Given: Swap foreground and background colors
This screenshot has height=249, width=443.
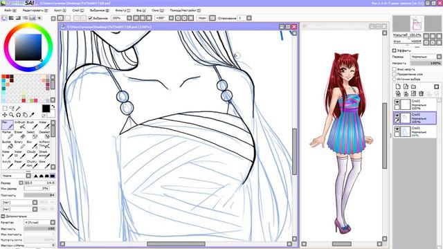Looking at the screenshot, I should point(53,107).
